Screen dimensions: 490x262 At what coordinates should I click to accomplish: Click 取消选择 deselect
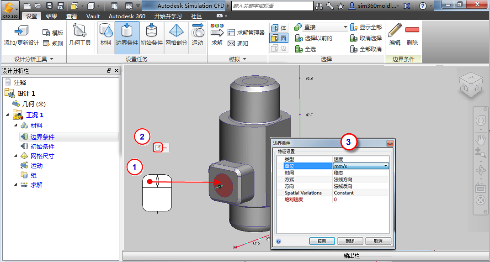coord(366,38)
